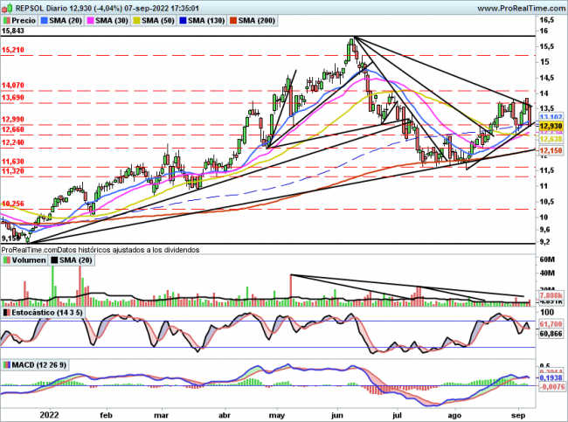
Task: Click the Volumen legend button
Action: 24,260
